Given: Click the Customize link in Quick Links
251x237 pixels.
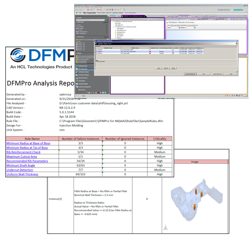Looking at the screenshot, I should click(x=105, y=23).
